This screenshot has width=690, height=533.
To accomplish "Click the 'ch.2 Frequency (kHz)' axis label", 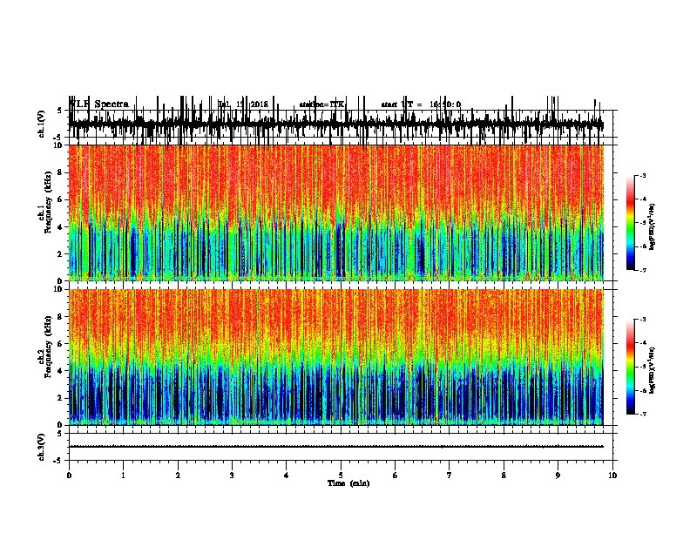I will [44, 347].
